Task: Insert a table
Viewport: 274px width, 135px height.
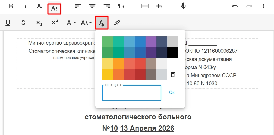Action: 145,6
